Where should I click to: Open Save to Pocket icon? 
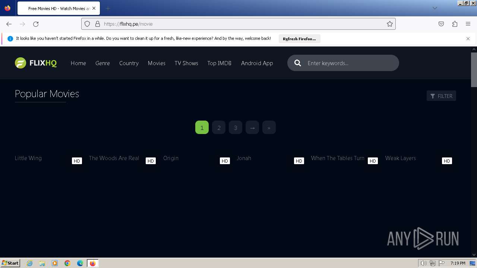[441, 24]
